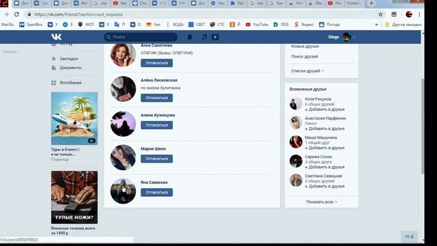Open Алёна Лисковская profile name
This screenshot has width=437, height=246.
pyautogui.click(x=159, y=80)
